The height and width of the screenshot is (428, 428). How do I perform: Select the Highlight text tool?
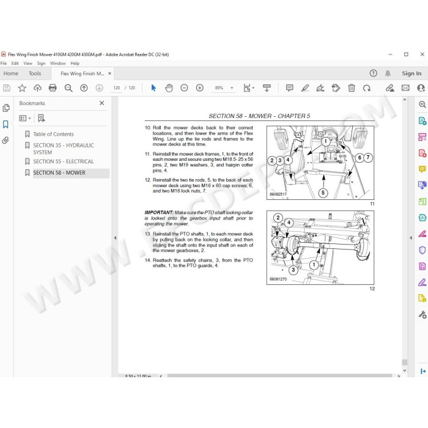point(305,88)
